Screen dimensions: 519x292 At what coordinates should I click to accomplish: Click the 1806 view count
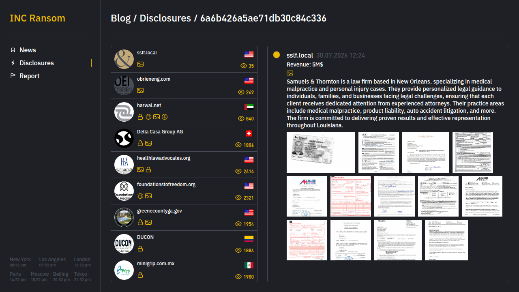click(249, 145)
